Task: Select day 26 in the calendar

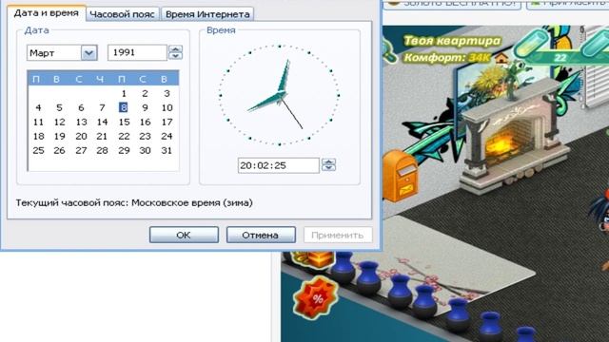Action: click(59, 150)
